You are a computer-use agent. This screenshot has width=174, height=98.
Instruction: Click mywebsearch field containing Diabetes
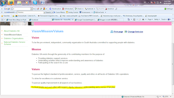click(30, 12)
